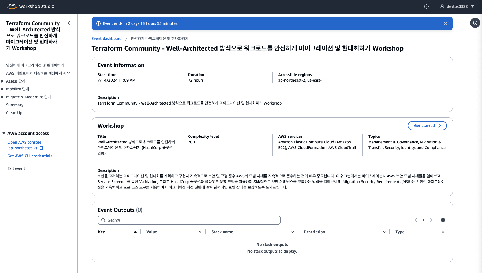
Task: Go to Event dashboard breadcrumb
Action: [106, 39]
